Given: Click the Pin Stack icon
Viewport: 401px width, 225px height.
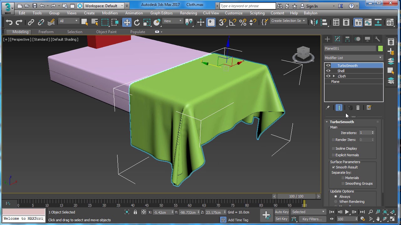Looking at the screenshot, I should tap(328, 107).
